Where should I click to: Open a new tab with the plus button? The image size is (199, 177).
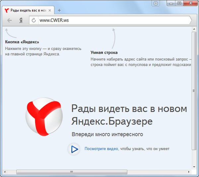(59, 10)
